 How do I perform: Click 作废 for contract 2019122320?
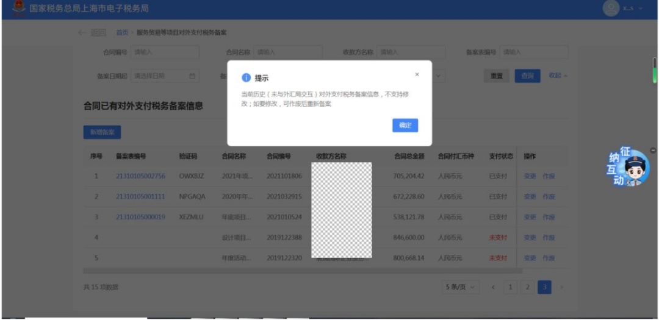click(549, 258)
